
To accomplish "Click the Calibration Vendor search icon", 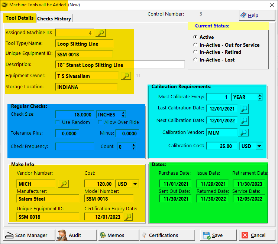I will point(244,132).
